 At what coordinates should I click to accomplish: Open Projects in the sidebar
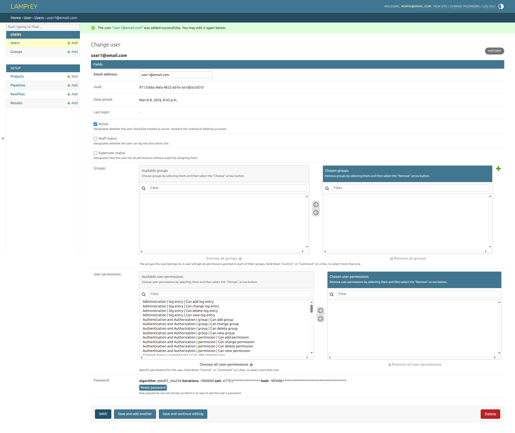click(17, 77)
